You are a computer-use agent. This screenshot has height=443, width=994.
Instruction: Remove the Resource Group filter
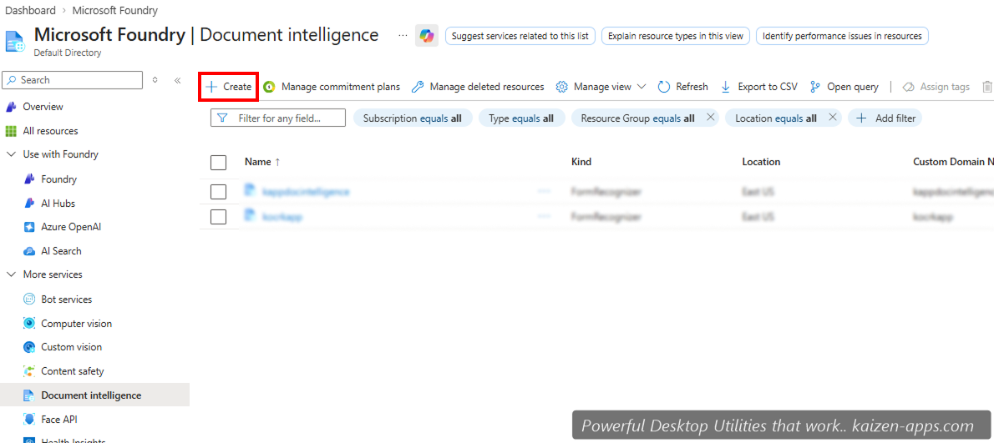(x=710, y=117)
